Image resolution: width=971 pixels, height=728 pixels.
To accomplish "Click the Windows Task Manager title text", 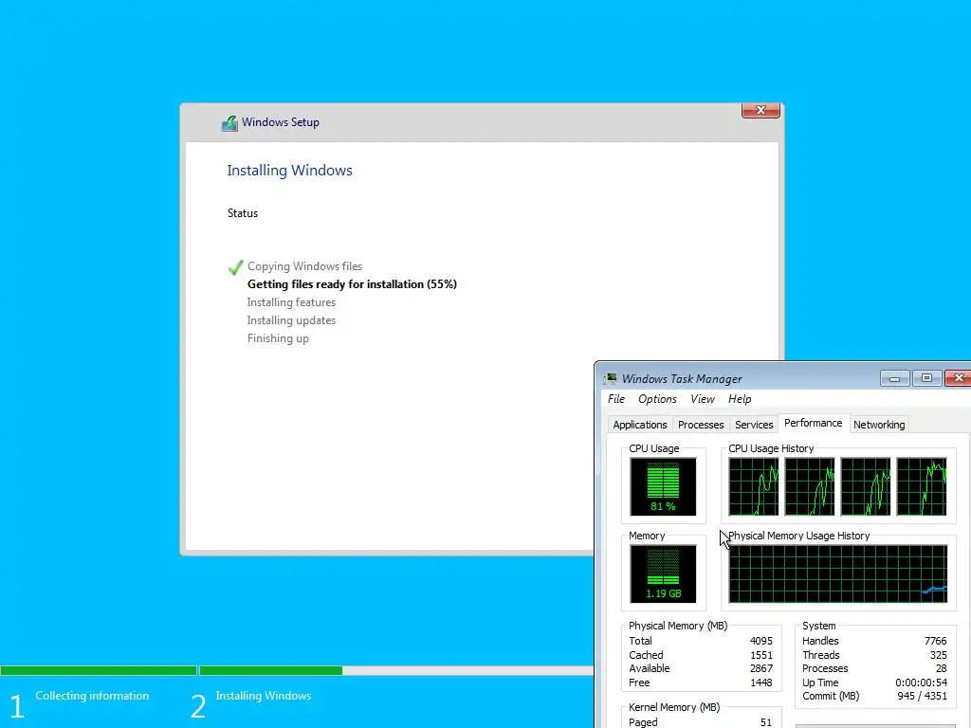I will pos(682,379).
